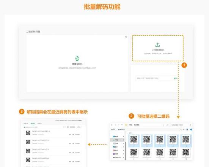
Task: Select QR code file thumbnail 10
Action: [186, 154]
